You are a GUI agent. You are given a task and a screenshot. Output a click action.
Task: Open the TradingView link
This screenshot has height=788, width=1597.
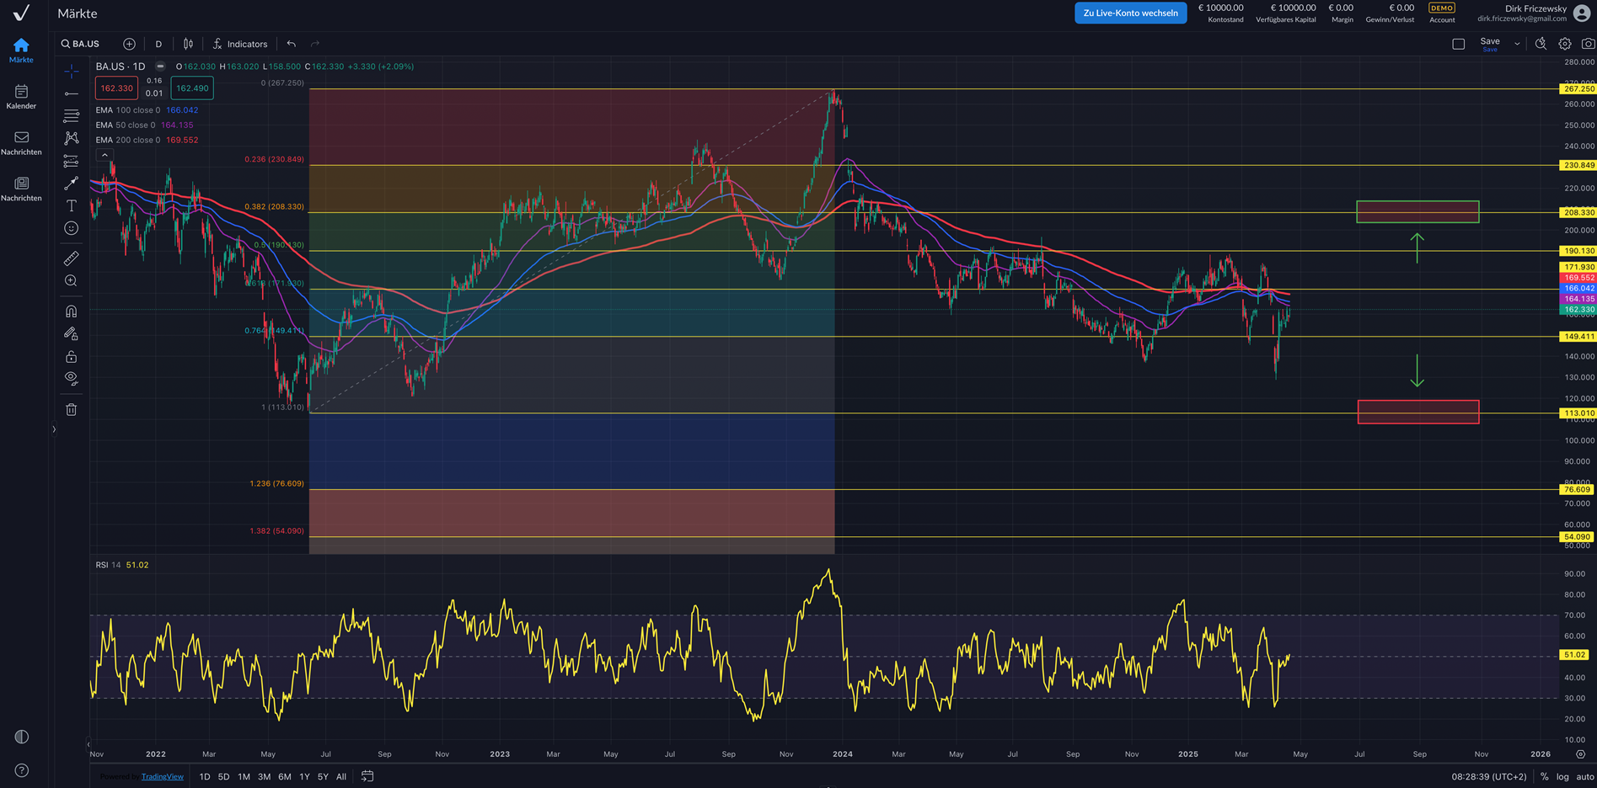click(x=162, y=776)
